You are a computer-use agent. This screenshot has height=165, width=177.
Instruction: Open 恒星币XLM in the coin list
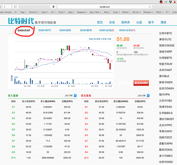166,64
